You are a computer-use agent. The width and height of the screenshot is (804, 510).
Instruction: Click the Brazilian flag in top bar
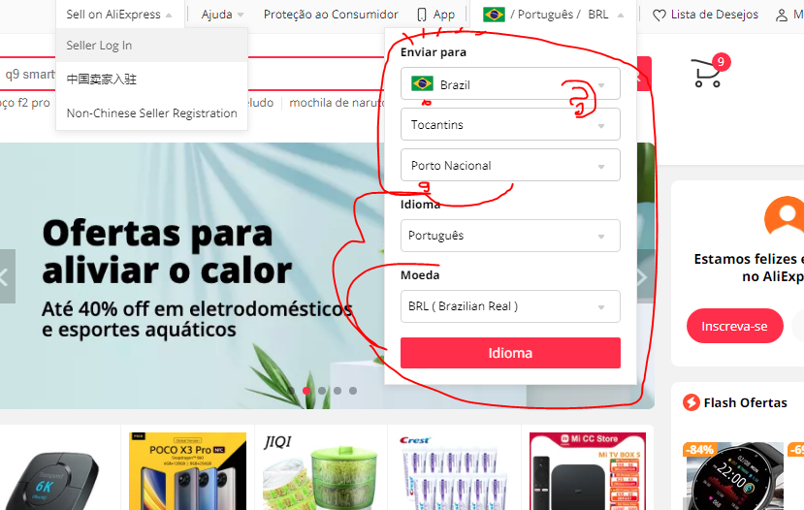click(494, 15)
